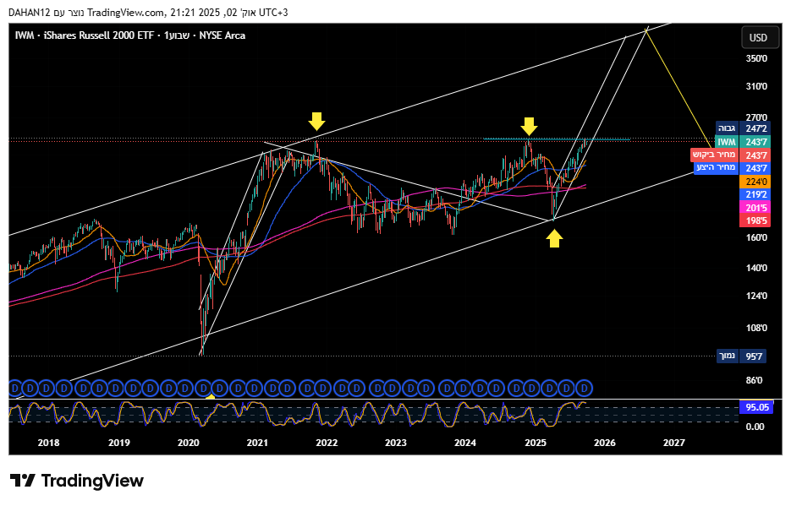Click the NYSE Arca exchange label
The width and height of the screenshot is (791, 506).
click(x=222, y=35)
